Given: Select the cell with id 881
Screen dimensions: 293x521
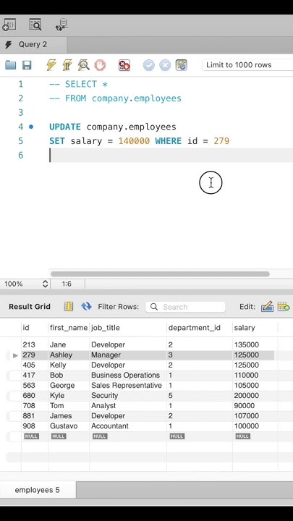Looking at the screenshot, I should pos(35,415).
